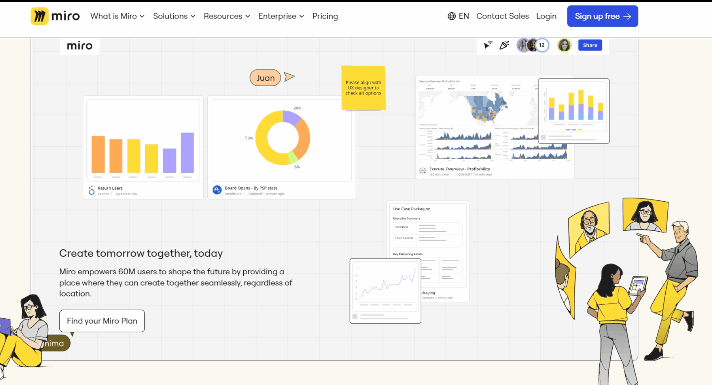The image size is (712, 385).
Task: Go to the Pricing page
Action: tap(325, 16)
